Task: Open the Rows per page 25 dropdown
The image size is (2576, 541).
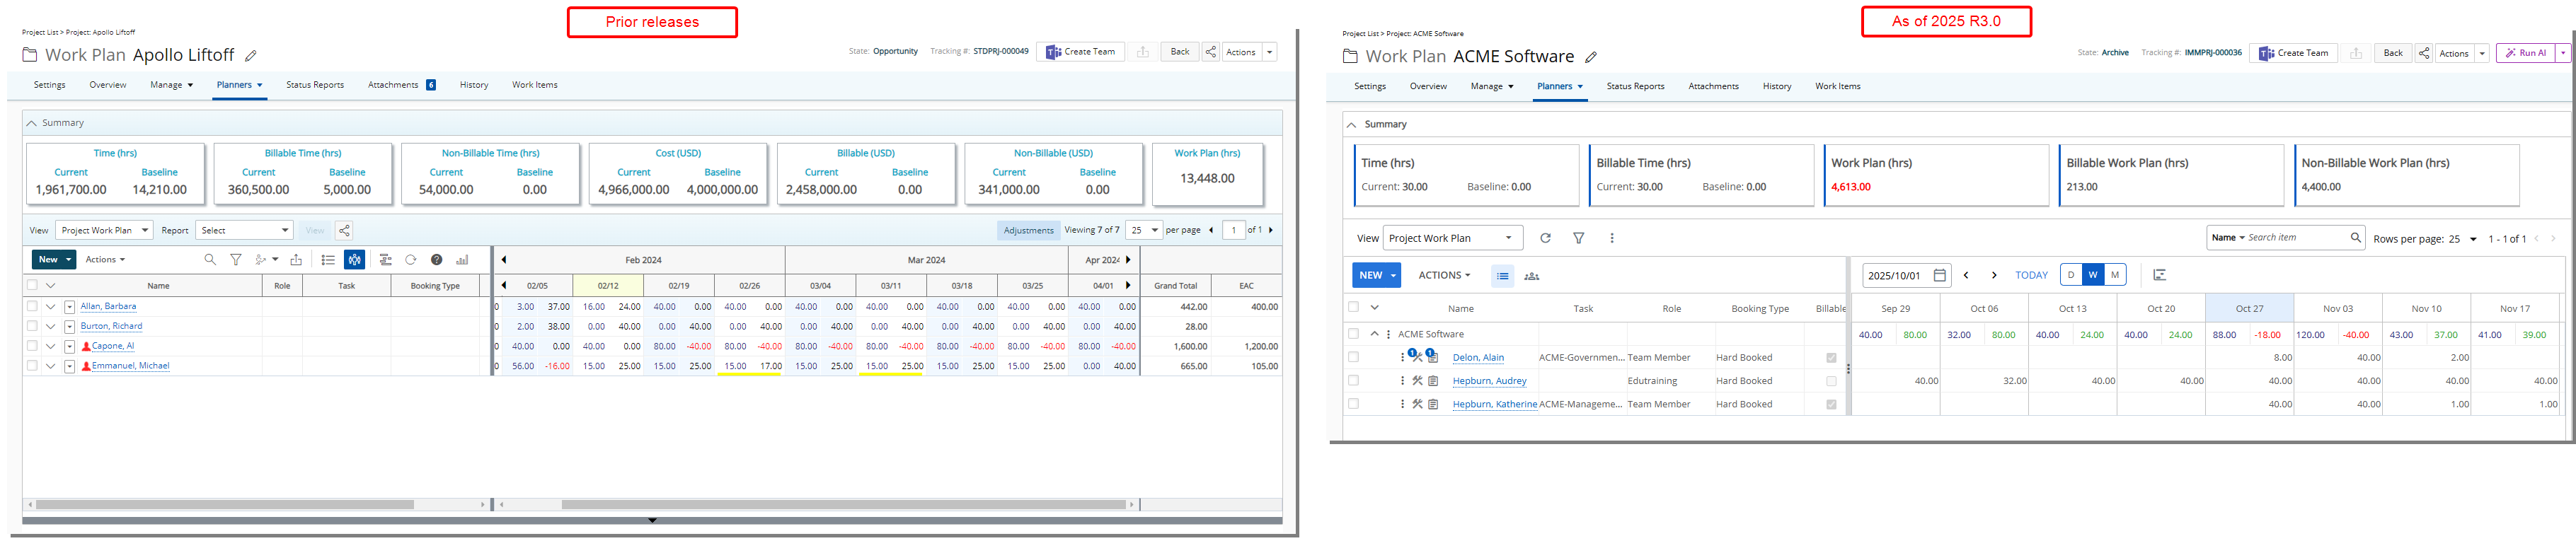Action: click(x=2461, y=239)
